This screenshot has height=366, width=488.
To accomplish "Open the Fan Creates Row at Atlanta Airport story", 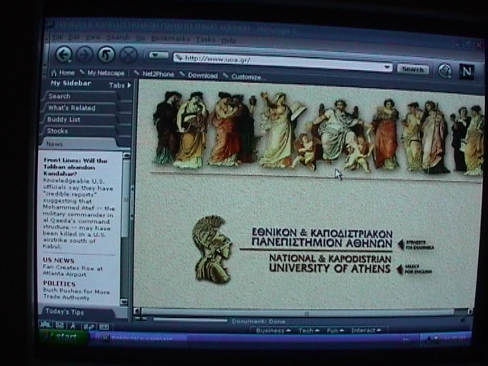I will tap(72, 271).
